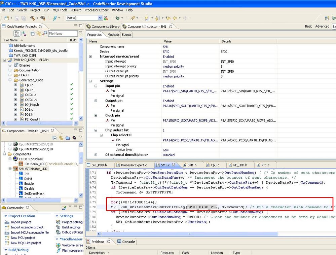Expand the CS external demultiplexer group
This screenshot has width=336, height=255.
[96, 155]
